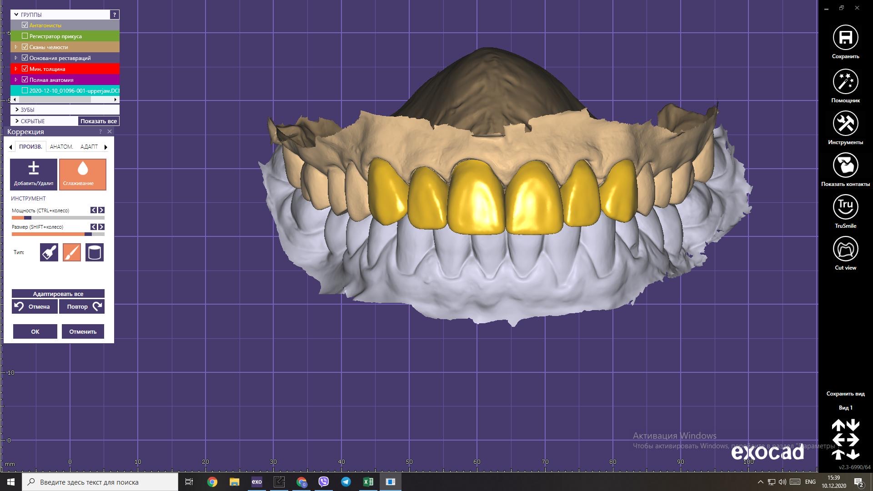Switch to the АНАТОМ. tab

[x=61, y=146]
